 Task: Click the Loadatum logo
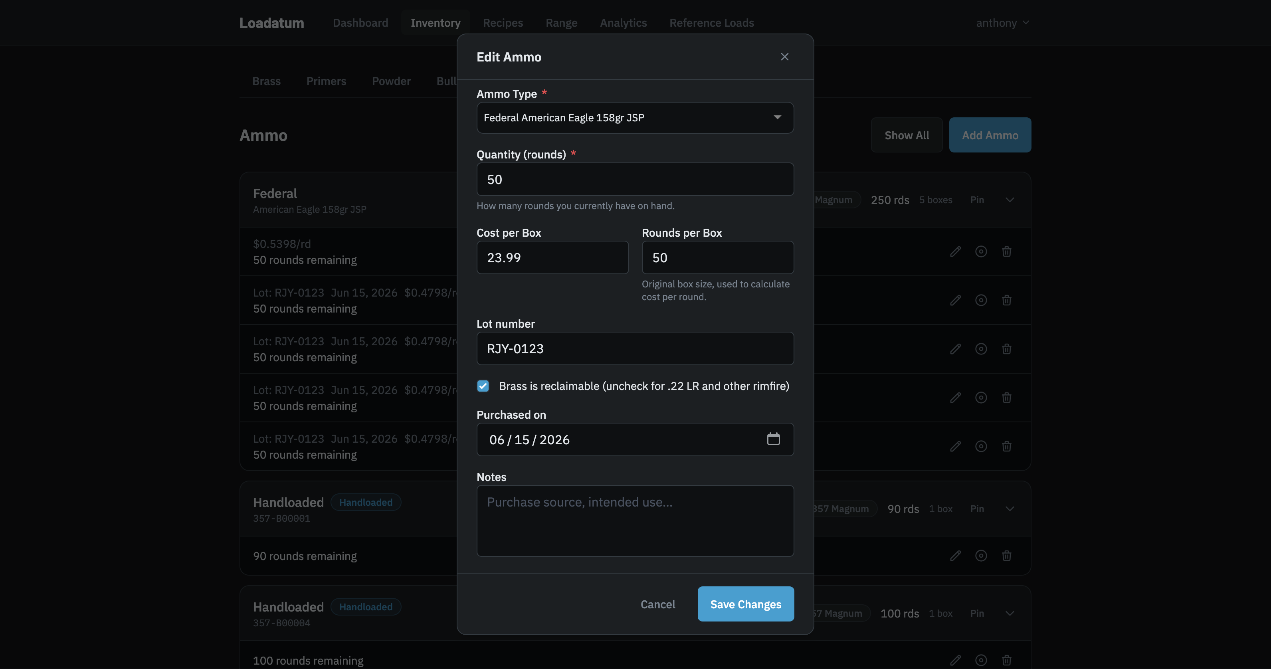point(271,23)
